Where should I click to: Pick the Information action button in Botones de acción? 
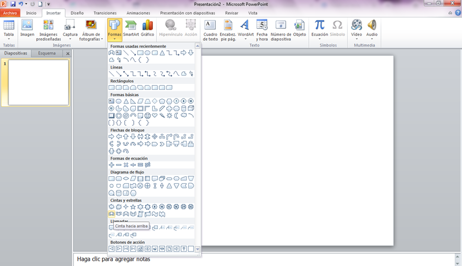tap(147, 249)
